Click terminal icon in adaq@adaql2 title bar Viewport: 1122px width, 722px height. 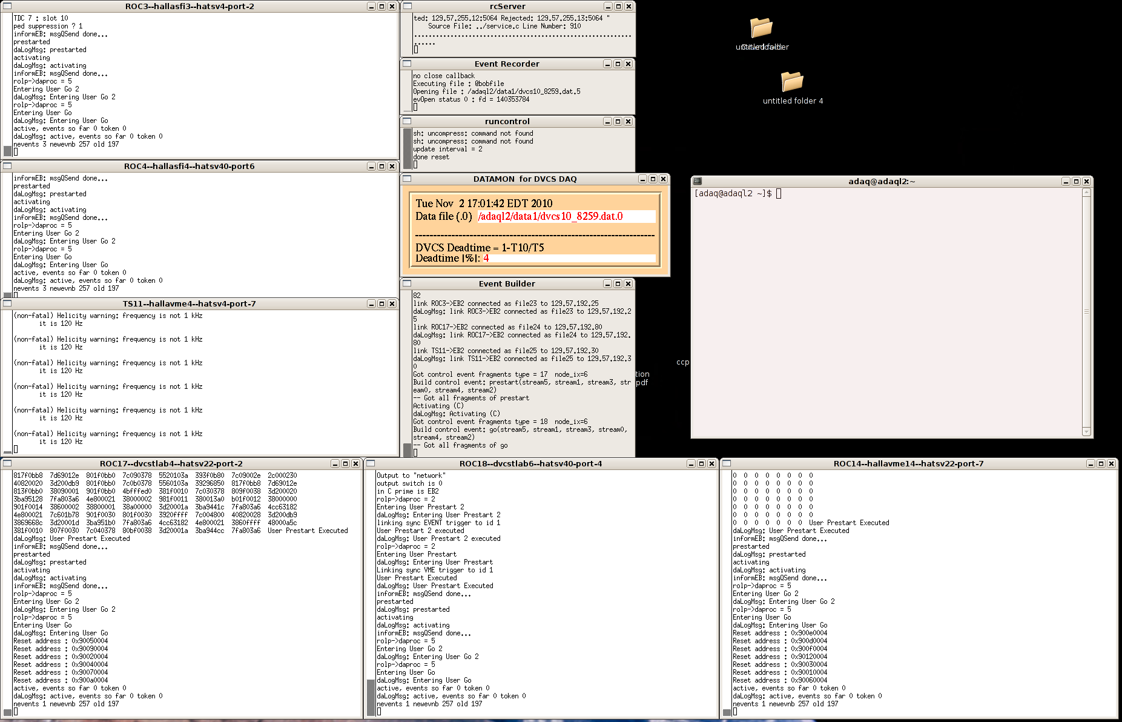click(698, 181)
